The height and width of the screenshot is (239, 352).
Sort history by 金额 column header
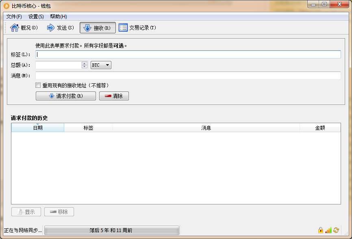click(320, 128)
